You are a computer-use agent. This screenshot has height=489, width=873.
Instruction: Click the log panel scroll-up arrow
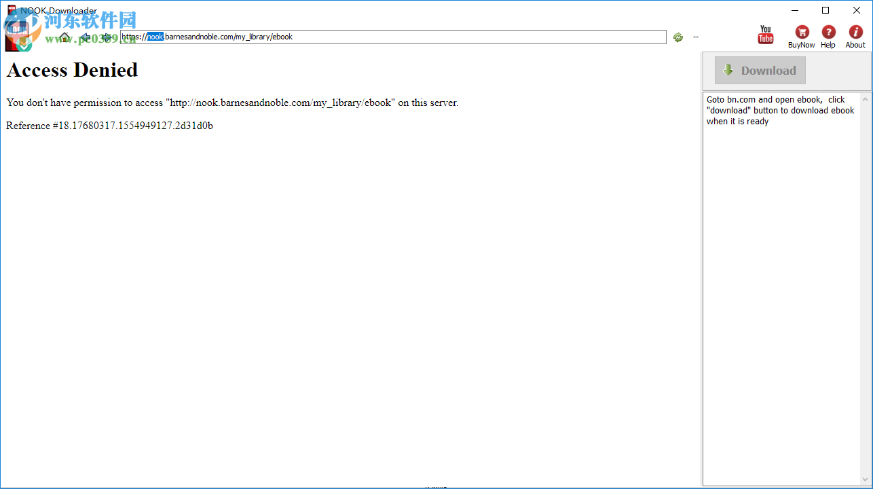tap(866, 99)
